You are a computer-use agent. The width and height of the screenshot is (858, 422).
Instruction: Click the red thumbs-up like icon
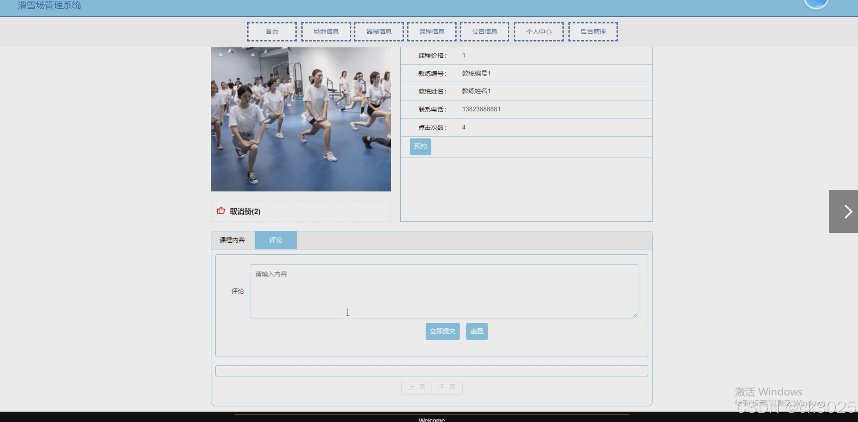pyautogui.click(x=221, y=211)
